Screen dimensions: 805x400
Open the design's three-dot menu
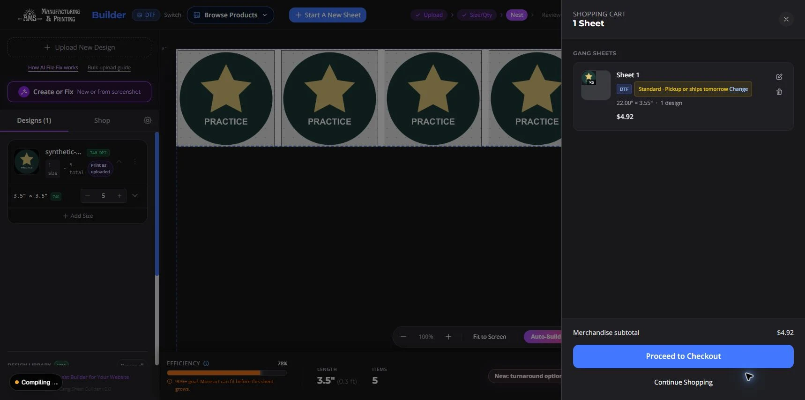[135, 161]
